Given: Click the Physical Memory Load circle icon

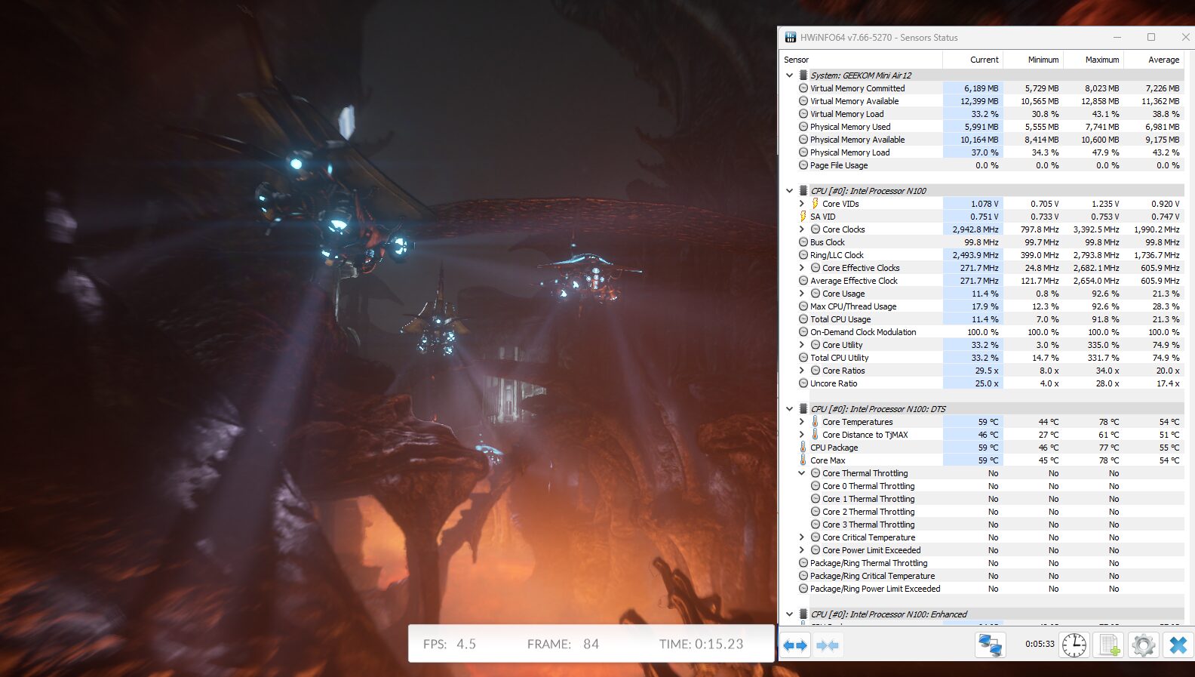Looking at the screenshot, I should (x=803, y=152).
